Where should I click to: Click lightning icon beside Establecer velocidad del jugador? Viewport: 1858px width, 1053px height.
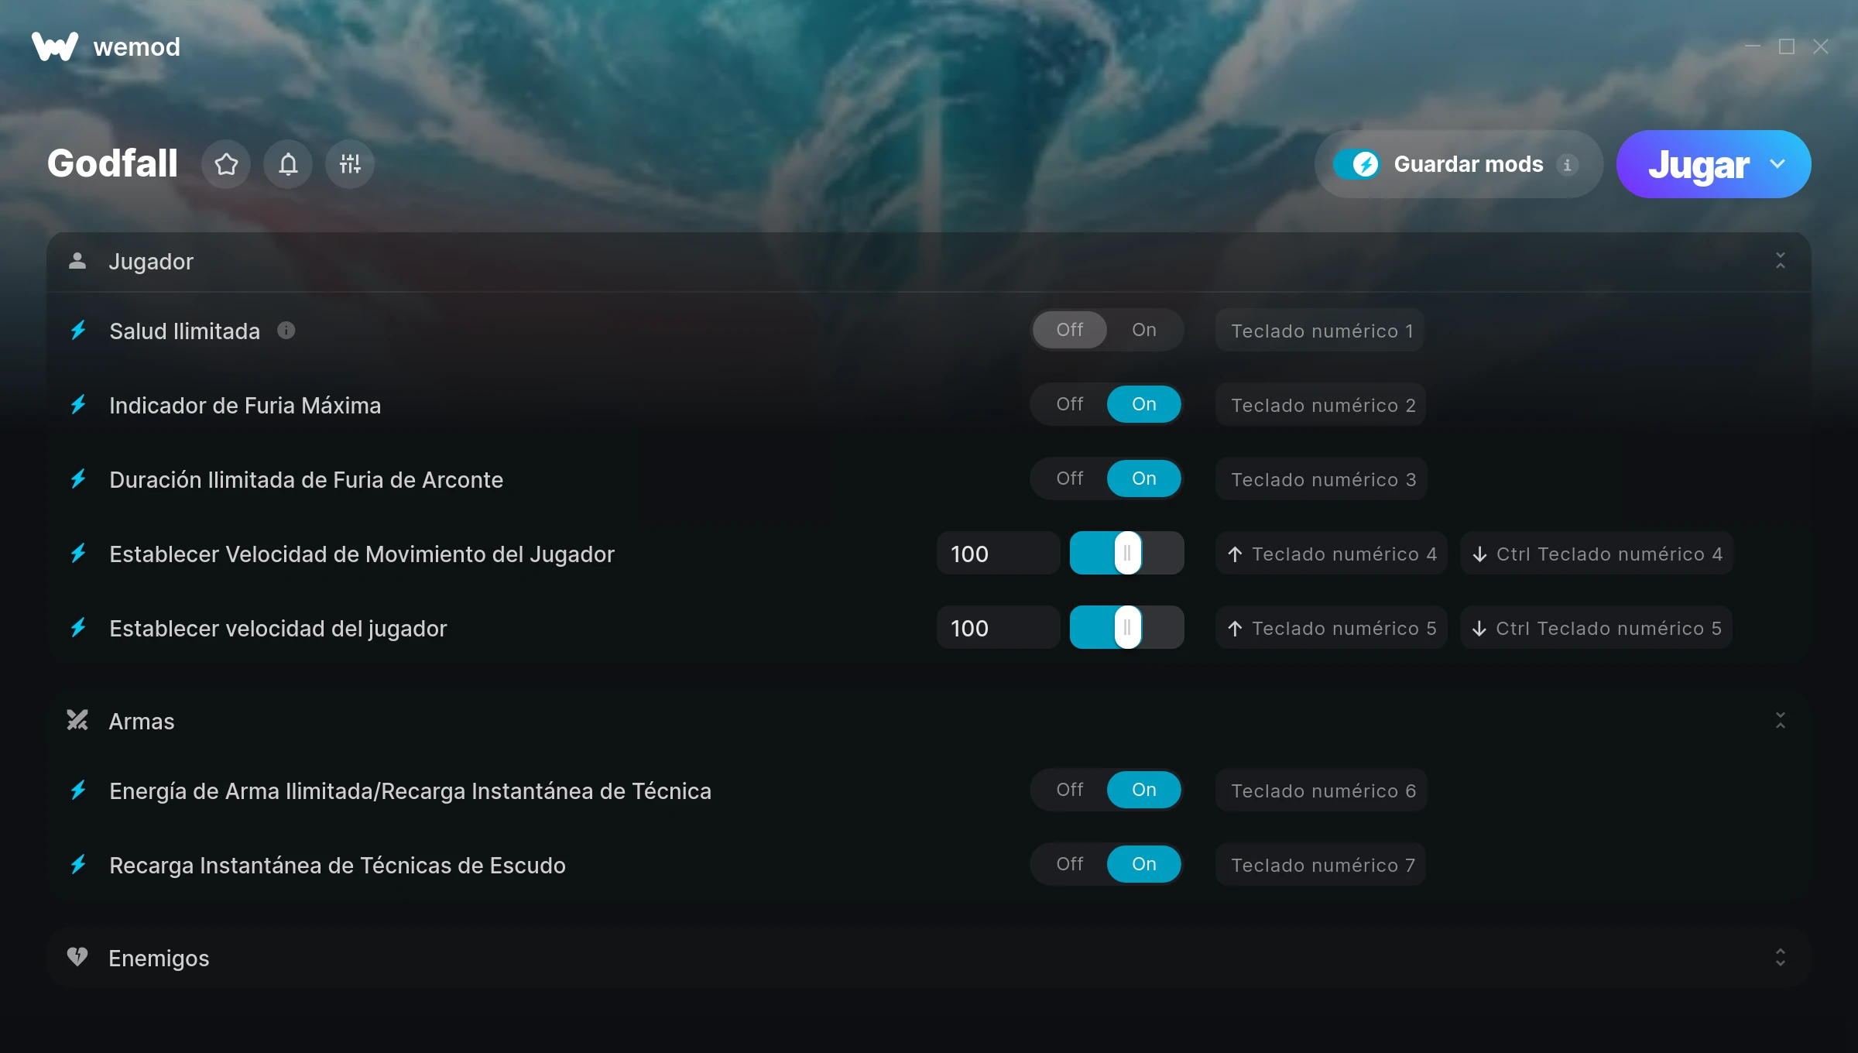pyautogui.click(x=78, y=628)
